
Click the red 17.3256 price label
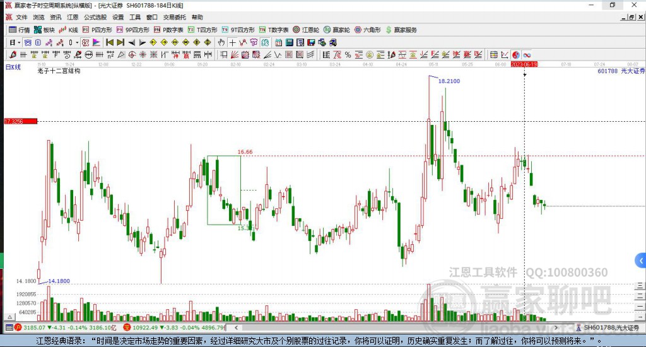[21, 121]
